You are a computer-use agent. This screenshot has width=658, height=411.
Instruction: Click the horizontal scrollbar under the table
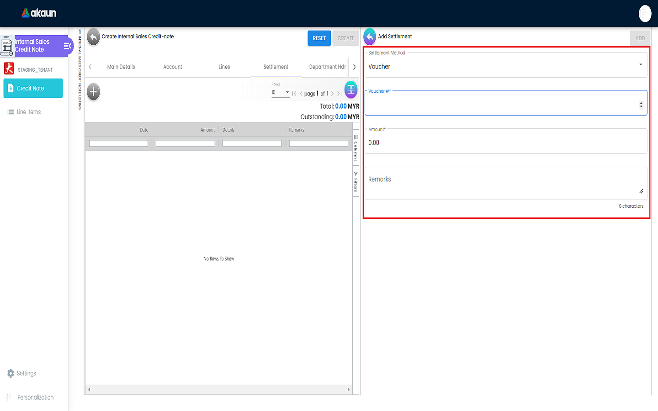(x=218, y=390)
